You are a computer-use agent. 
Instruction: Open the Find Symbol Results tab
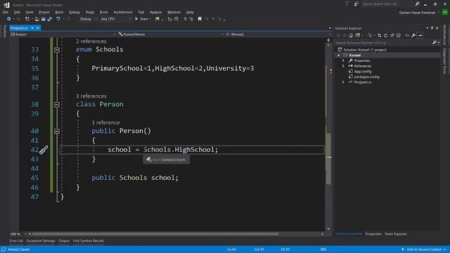point(89,241)
